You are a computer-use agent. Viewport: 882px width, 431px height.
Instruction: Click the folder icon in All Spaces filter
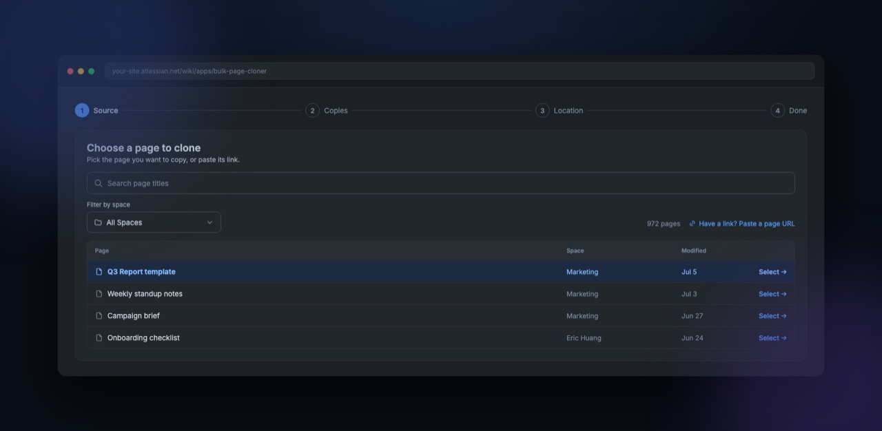(98, 222)
